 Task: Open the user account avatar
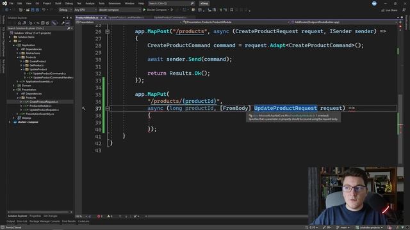374,3
